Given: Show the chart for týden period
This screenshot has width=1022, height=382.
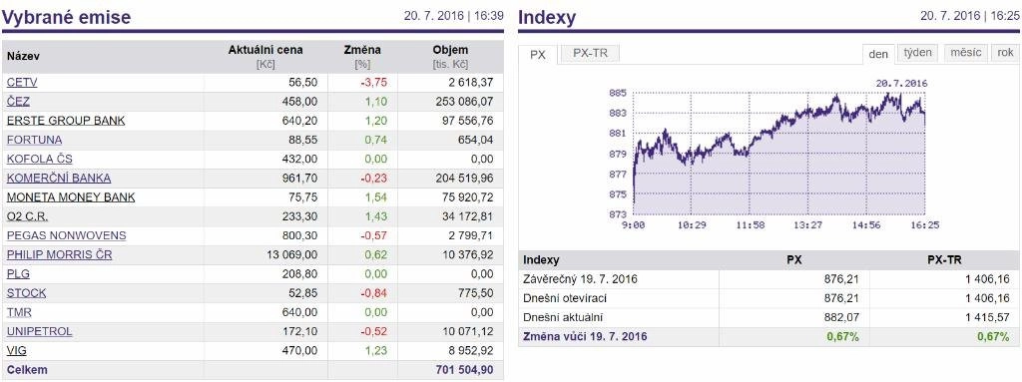Looking at the screenshot, I should coord(918,53).
